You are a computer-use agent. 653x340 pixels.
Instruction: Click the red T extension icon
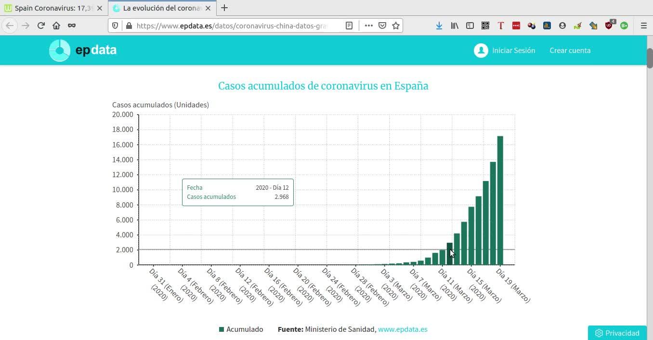click(501, 26)
